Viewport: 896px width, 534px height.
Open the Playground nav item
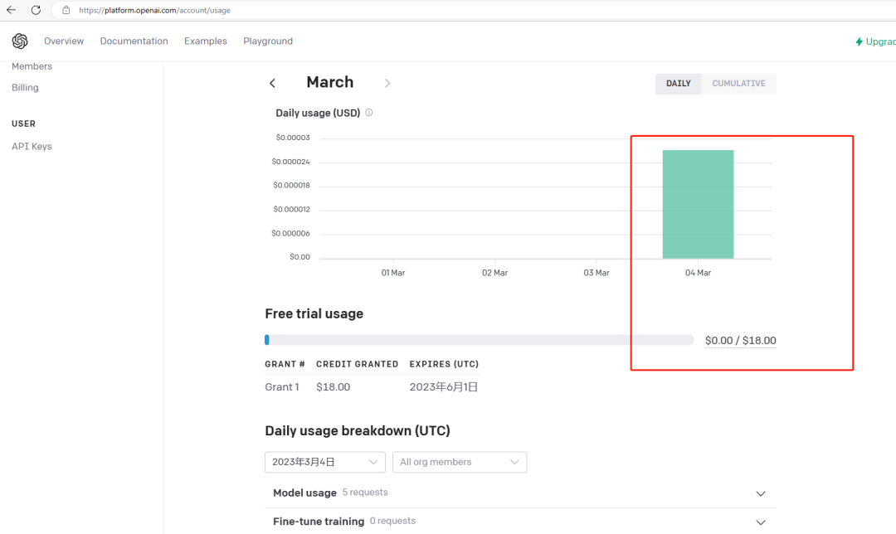coord(268,41)
